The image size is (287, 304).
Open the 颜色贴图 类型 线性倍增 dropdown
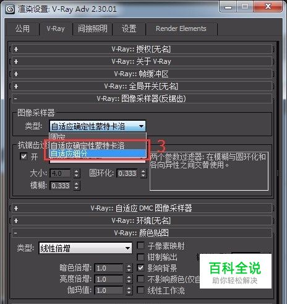click(85, 248)
